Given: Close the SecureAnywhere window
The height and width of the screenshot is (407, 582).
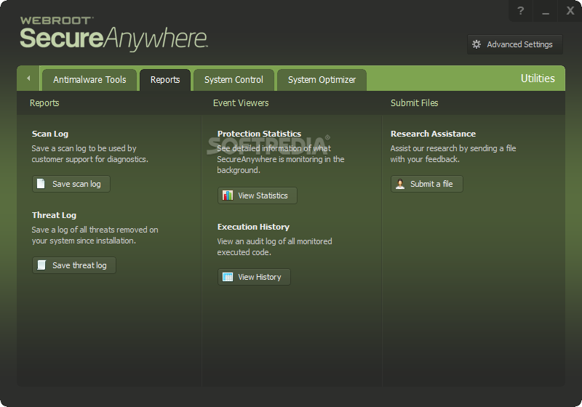Looking at the screenshot, I should tap(570, 11).
